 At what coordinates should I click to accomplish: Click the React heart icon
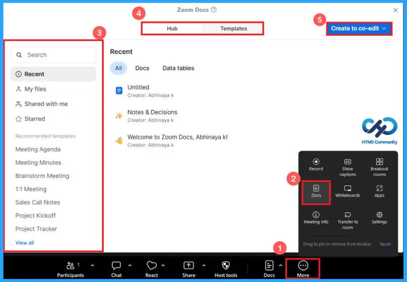(x=152, y=266)
